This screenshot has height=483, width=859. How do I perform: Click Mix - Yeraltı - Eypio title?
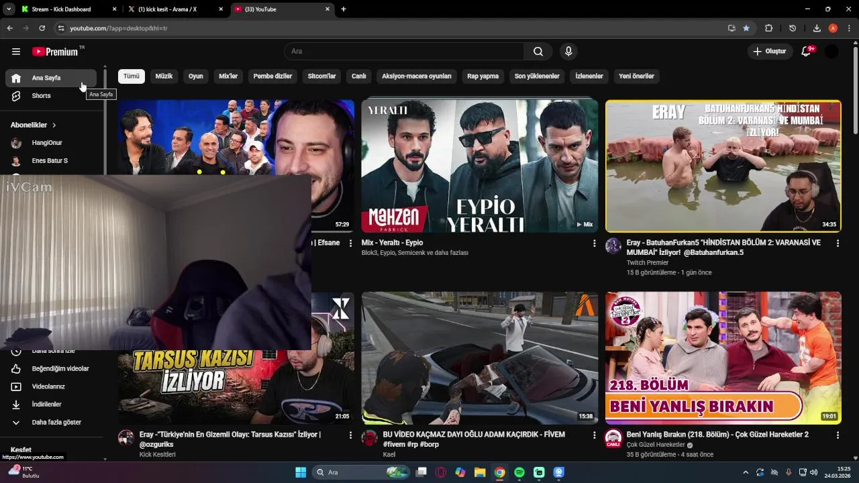coord(392,243)
